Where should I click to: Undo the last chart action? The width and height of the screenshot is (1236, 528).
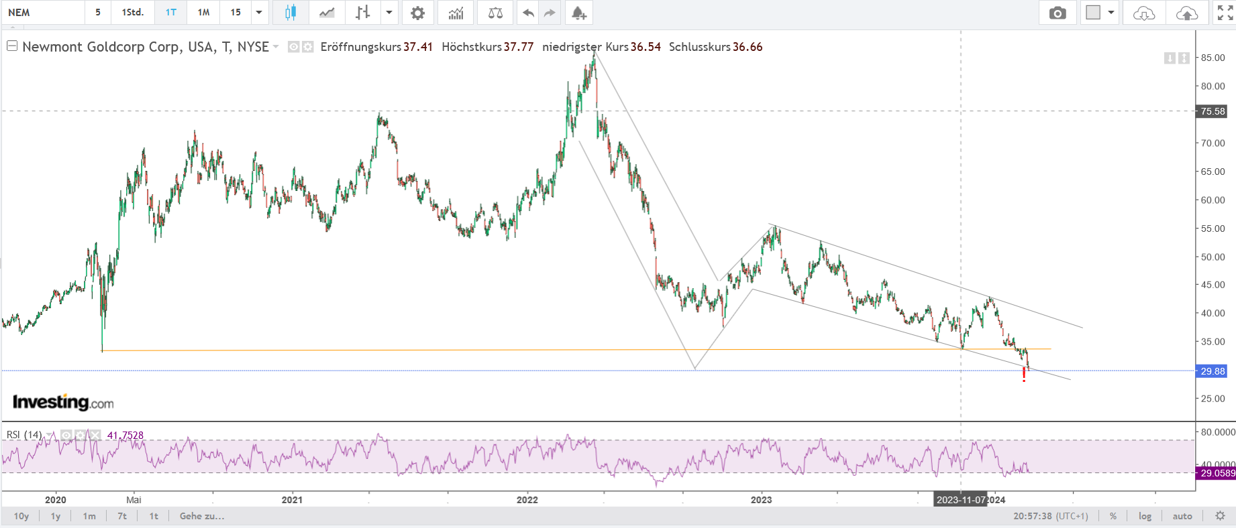point(529,13)
